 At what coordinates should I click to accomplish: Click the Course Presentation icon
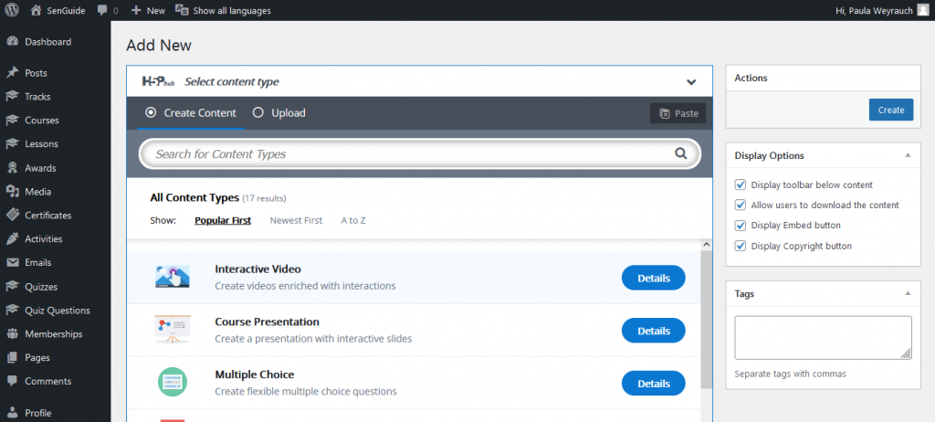(x=173, y=330)
